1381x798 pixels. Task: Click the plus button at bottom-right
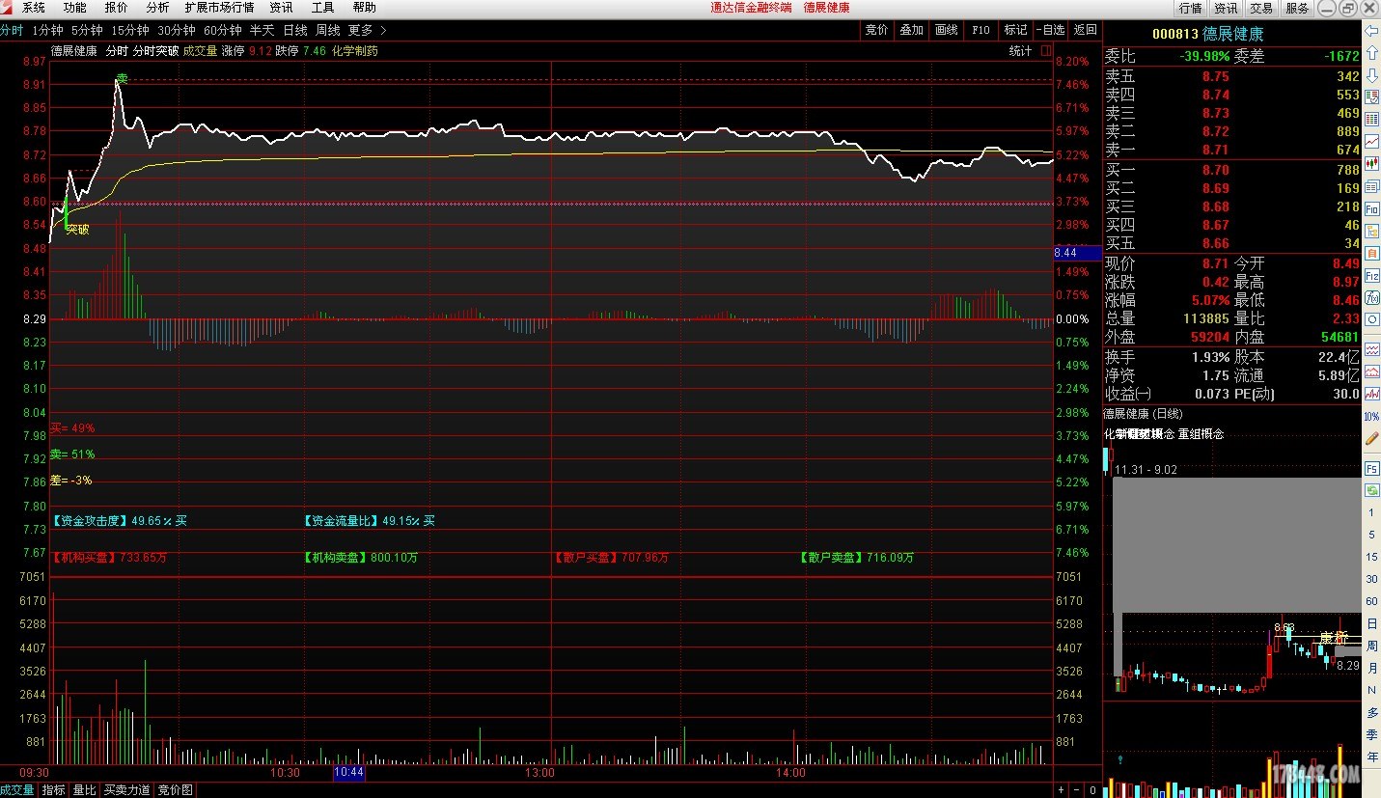[x=1062, y=790]
